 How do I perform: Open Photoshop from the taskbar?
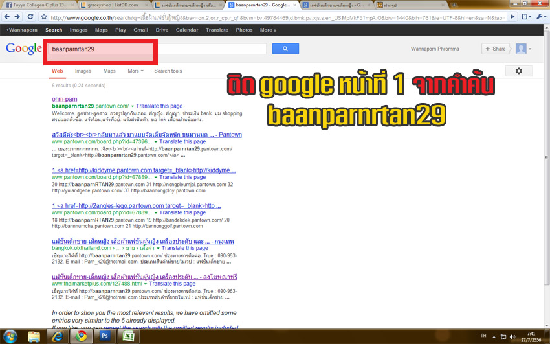click(105, 336)
